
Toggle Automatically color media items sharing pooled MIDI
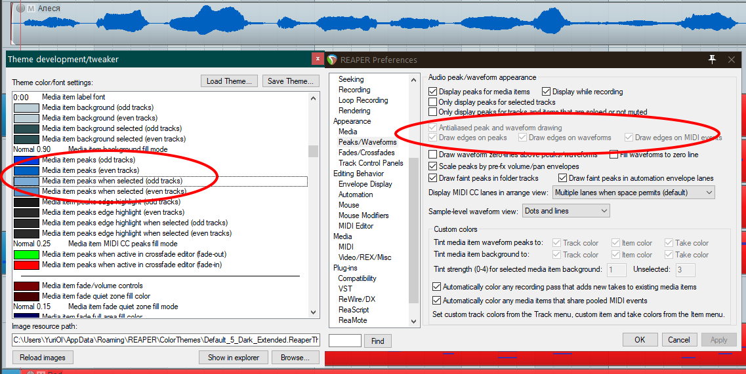(436, 301)
